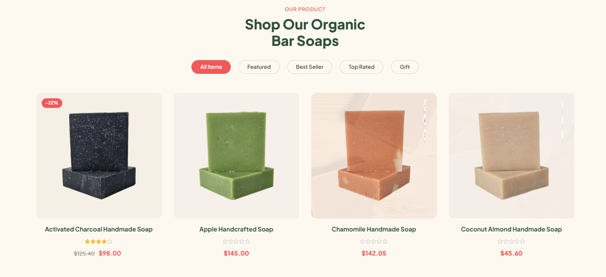Click the empty star rating under Chamomile soap
Screen dimensions: 606x277
point(374,241)
